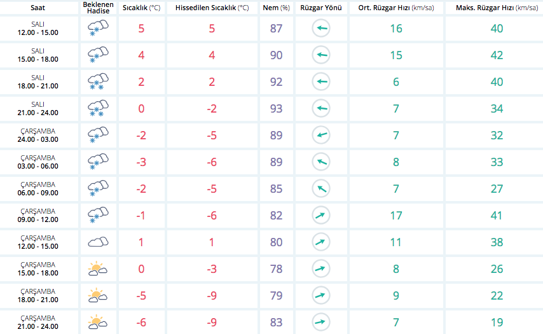Click wind direction arrow for Çarşamba 21.00 - 24.00
543x334 pixels.
tap(321, 322)
